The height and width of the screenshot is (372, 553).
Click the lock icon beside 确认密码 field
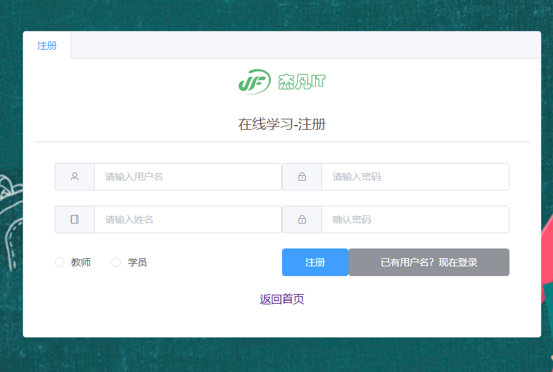[302, 219]
